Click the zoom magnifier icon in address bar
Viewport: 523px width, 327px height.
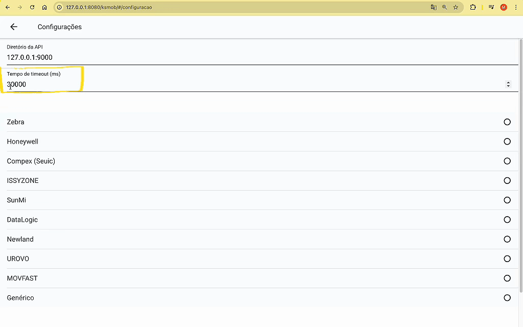(444, 8)
